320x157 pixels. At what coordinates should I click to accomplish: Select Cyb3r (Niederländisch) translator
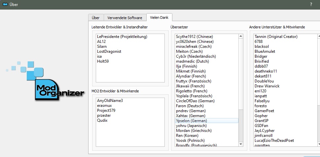click(196, 56)
